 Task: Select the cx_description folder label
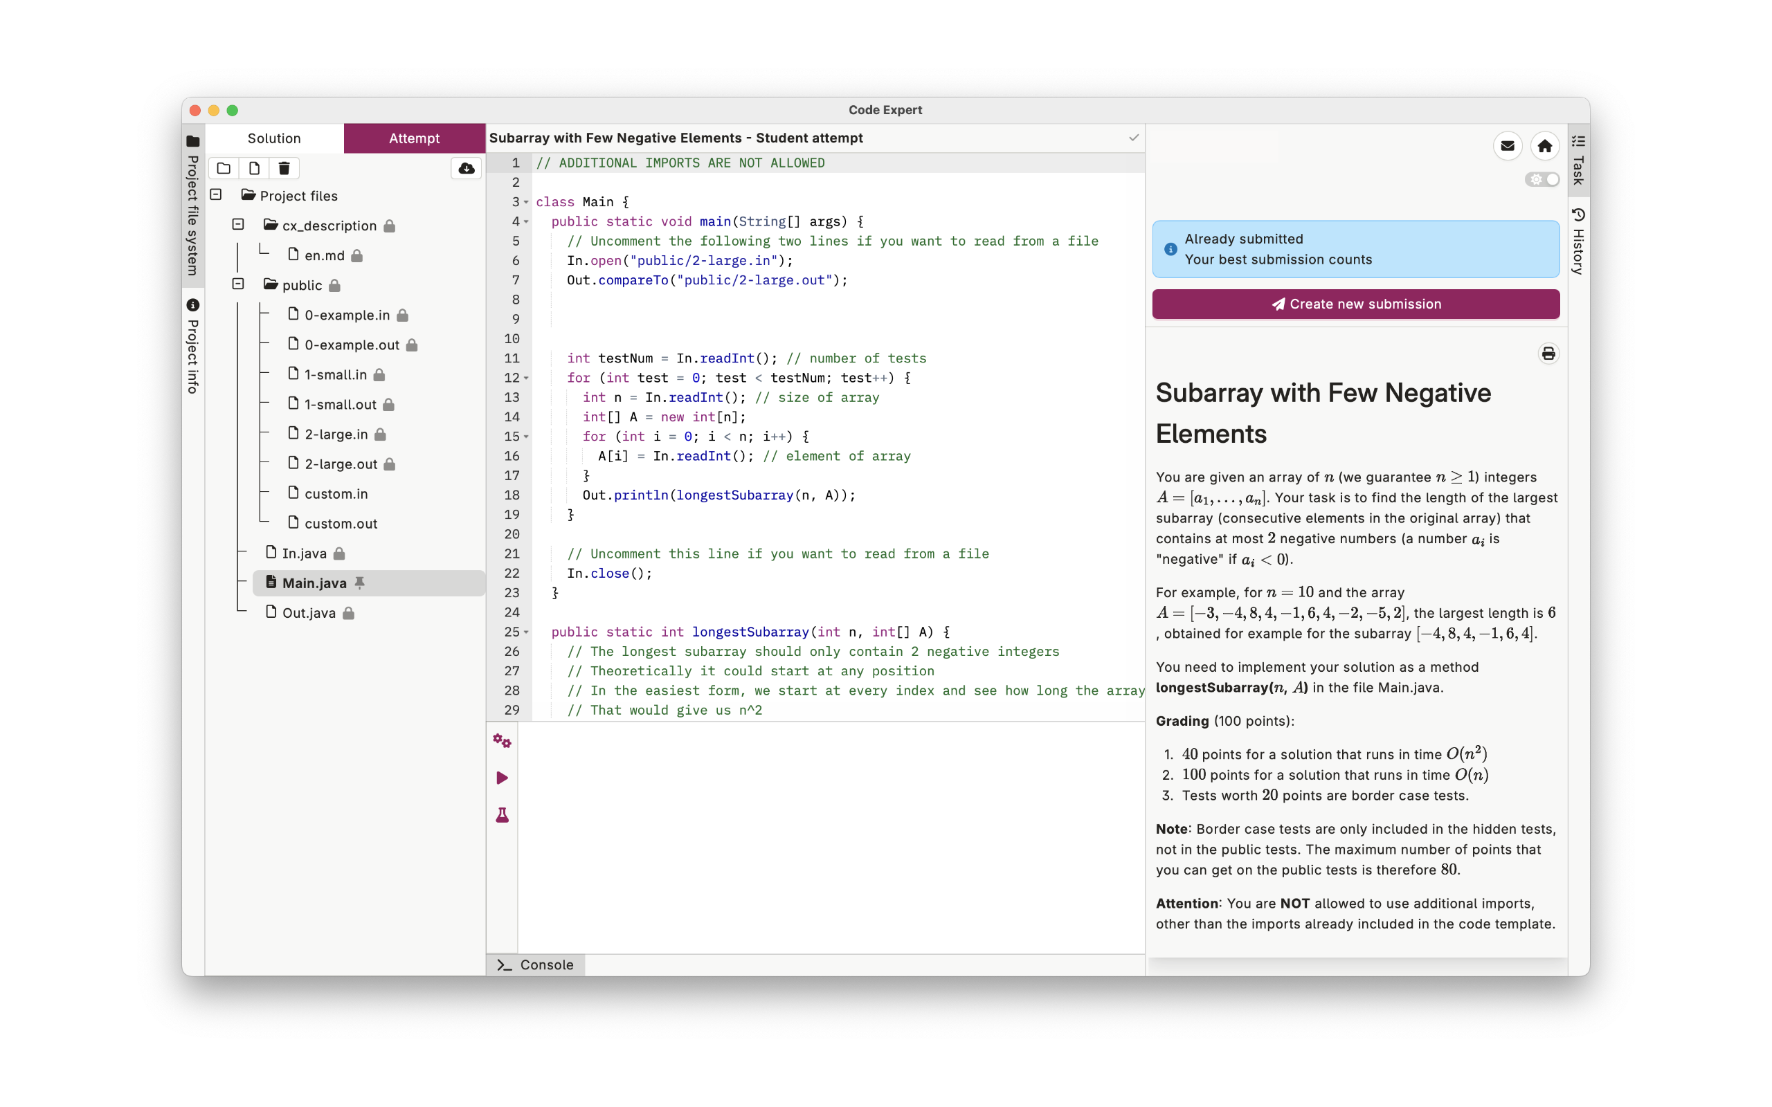[329, 226]
